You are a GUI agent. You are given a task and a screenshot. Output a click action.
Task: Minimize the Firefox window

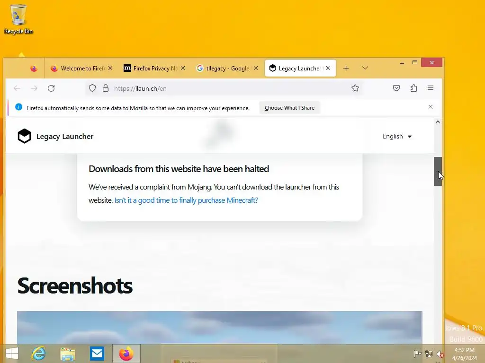[402, 63]
